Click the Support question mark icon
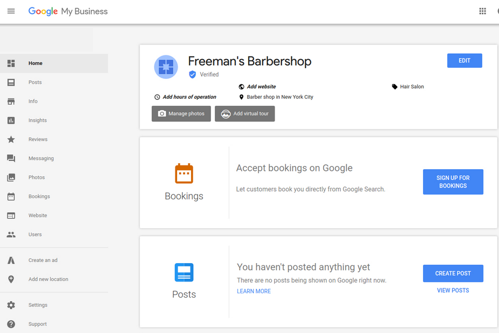499x333 pixels. click(11, 324)
